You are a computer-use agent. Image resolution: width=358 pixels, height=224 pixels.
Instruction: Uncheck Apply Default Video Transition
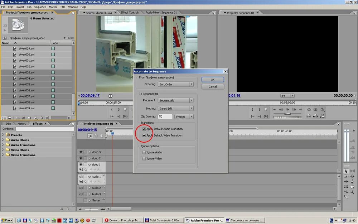pyautogui.click(x=144, y=135)
